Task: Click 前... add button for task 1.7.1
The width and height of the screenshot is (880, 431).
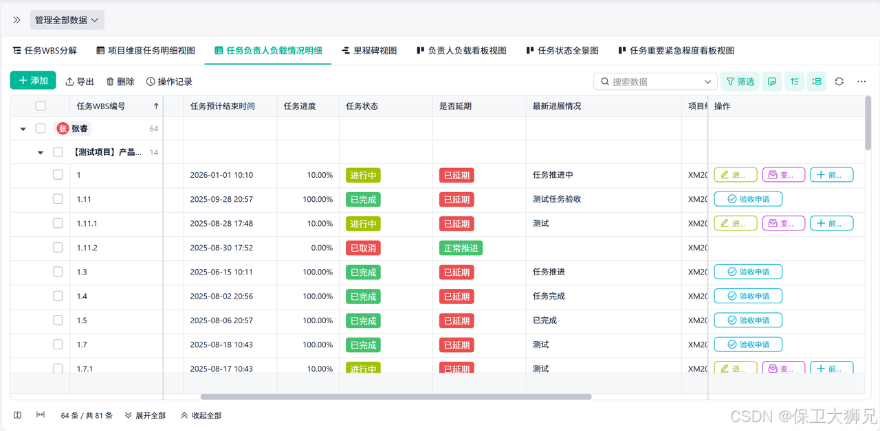Action: pos(832,368)
